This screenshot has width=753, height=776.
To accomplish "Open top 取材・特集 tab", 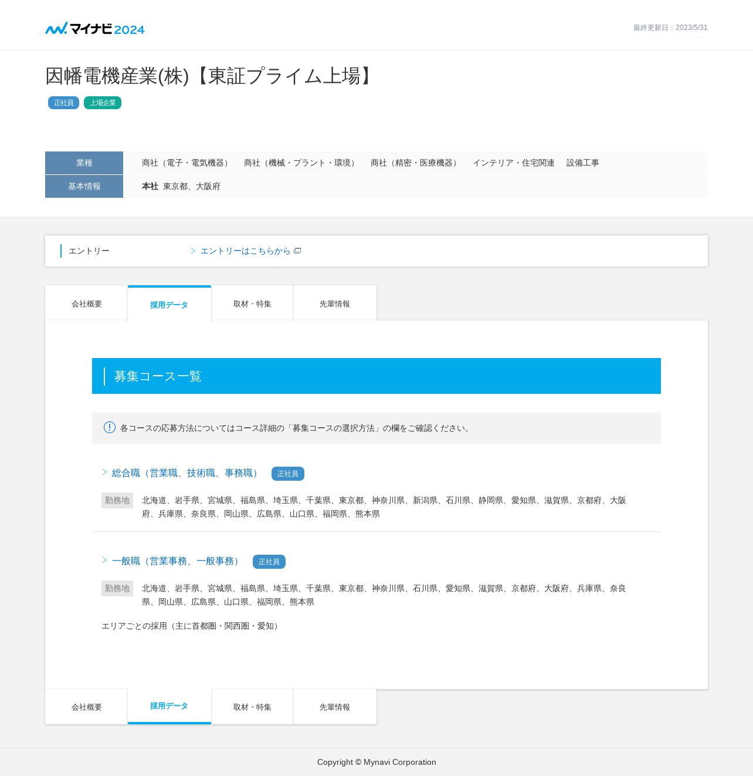I will 252,303.
